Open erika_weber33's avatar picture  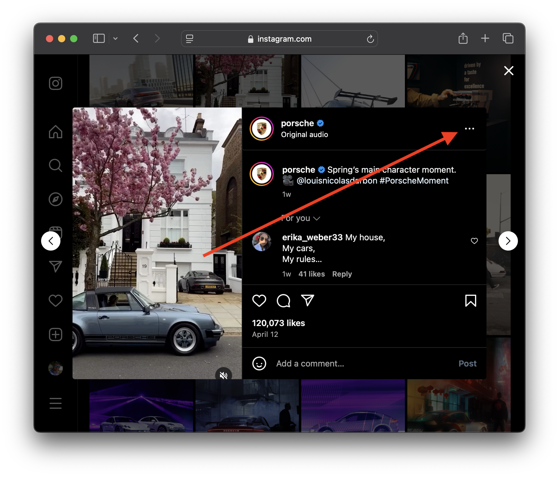coord(262,242)
